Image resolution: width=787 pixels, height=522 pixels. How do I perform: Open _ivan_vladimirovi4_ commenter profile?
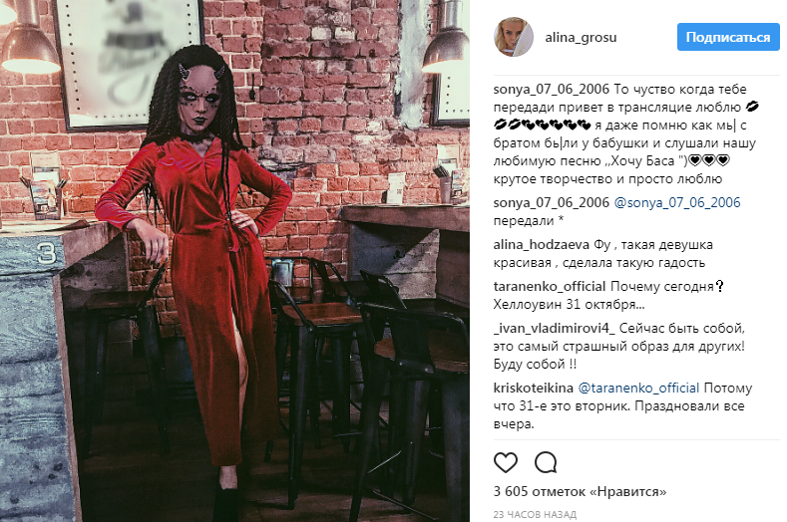point(555,329)
